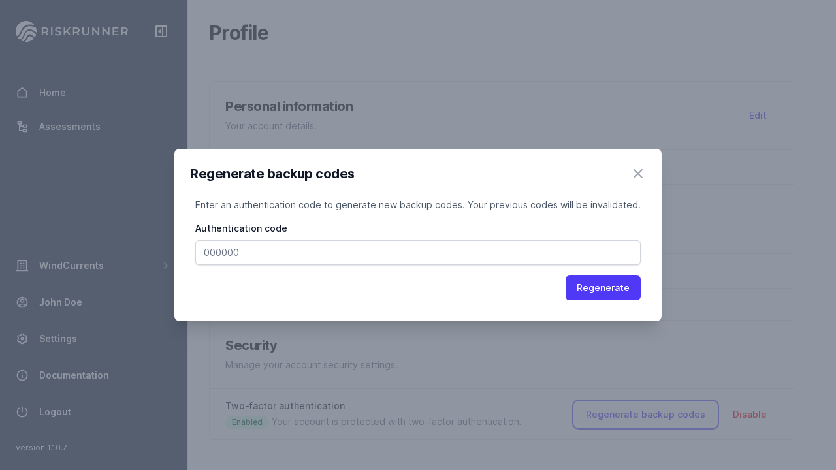Click the WindCurrents building icon

point(22,266)
